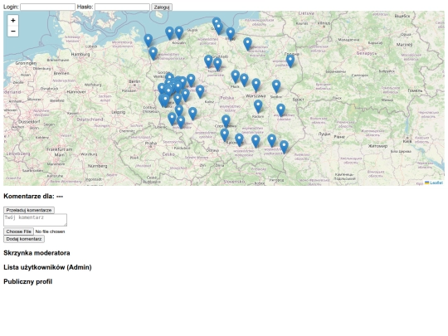The width and height of the screenshot is (448, 336).
Task: Select the marker overlapping the end of Katowice label
Action: pyautogui.click(x=239, y=140)
